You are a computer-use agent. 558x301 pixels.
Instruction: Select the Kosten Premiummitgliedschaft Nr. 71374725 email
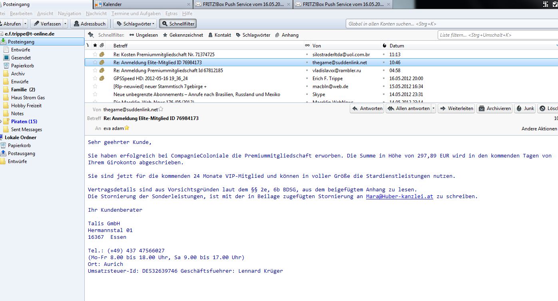click(x=164, y=55)
